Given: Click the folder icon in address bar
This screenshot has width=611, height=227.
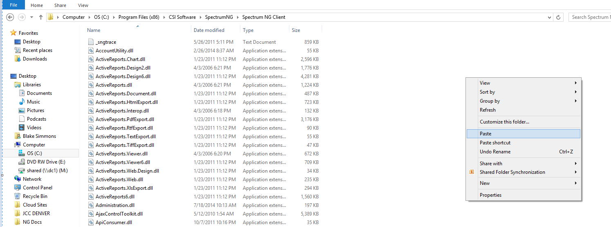Looking at the screenshot, I should 51,17.
